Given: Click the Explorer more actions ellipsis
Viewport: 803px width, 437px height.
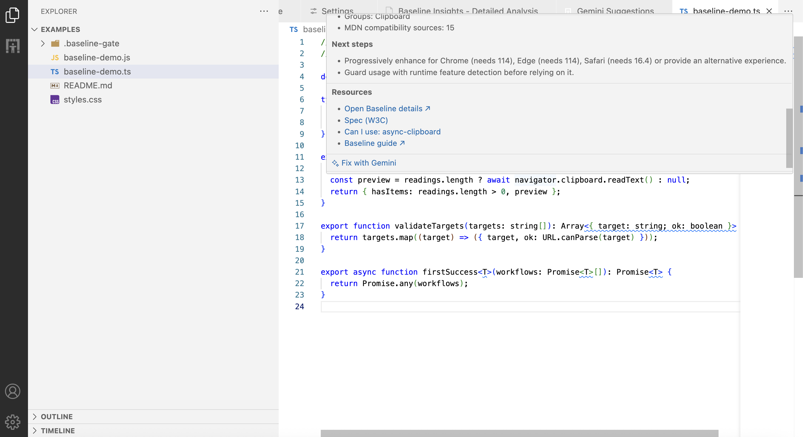Looking at the screenshot, I should tap(264, 11).
